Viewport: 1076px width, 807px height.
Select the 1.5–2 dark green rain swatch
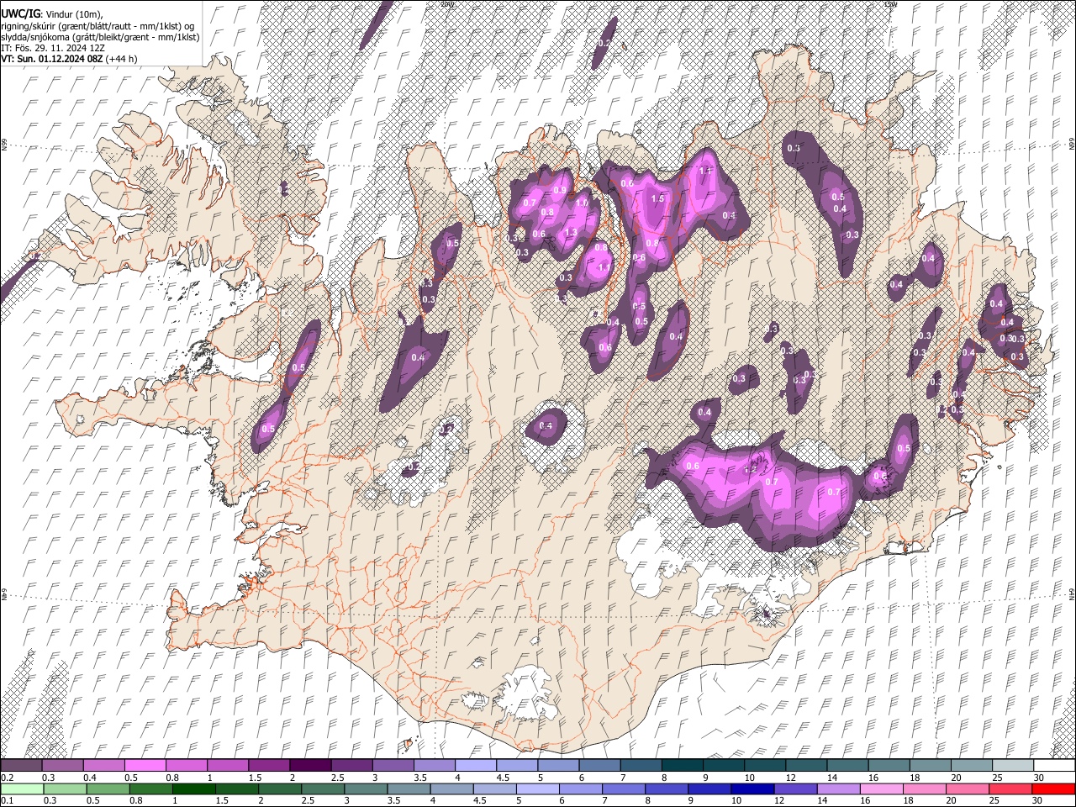[x=236, y=789]
